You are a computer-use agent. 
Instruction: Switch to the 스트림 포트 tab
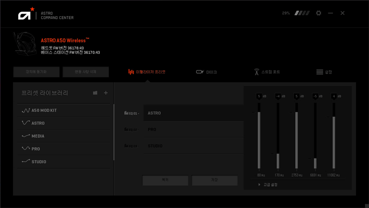[267, 72]
